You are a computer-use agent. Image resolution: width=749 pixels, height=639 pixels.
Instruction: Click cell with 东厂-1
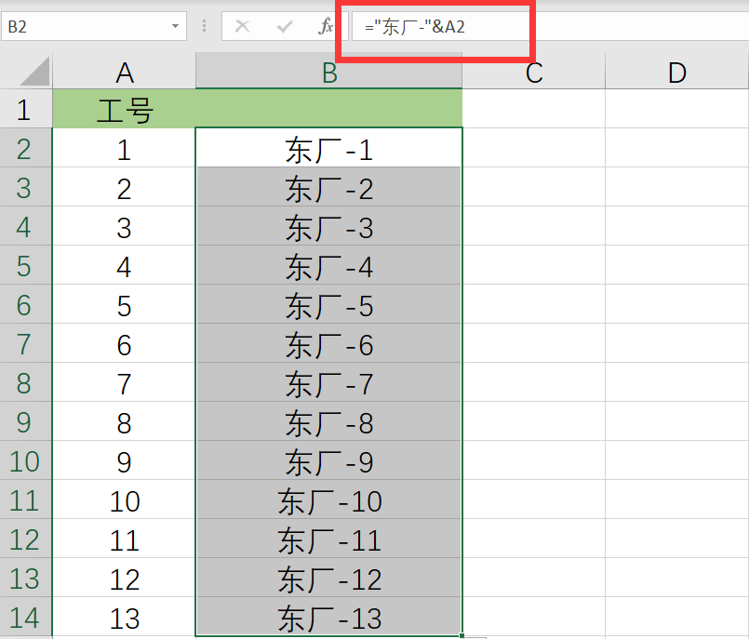pyautogui.click(x=329, y=148)
